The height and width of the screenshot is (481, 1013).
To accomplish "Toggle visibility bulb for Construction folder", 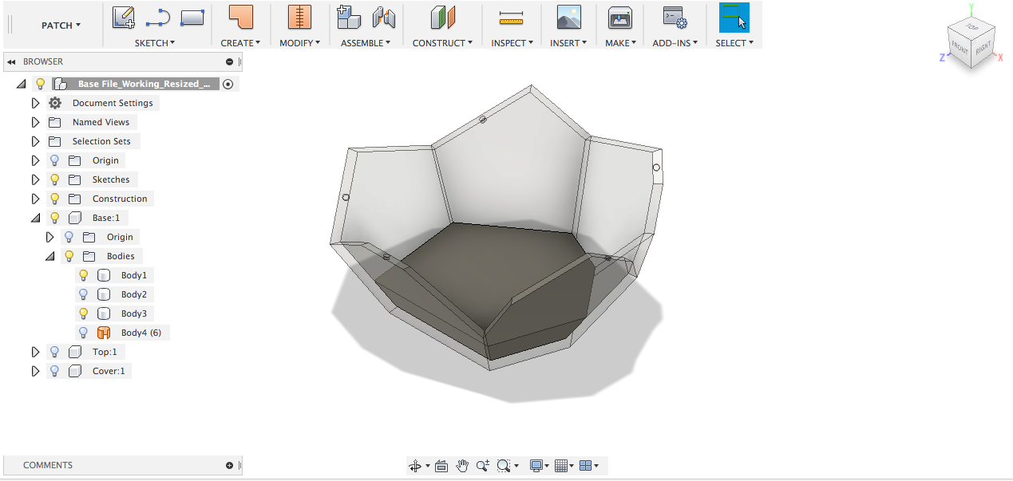I will 54,199.
